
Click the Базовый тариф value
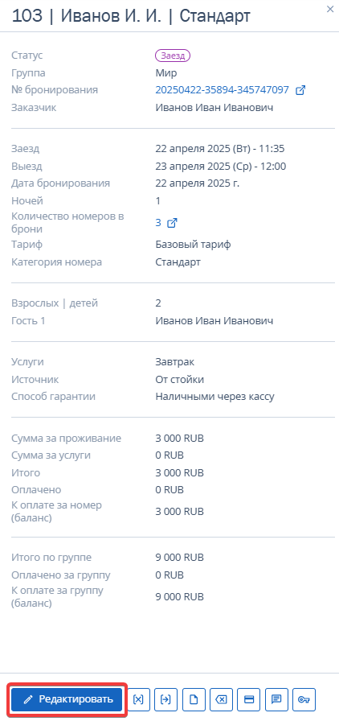click(x=193, y=245)
